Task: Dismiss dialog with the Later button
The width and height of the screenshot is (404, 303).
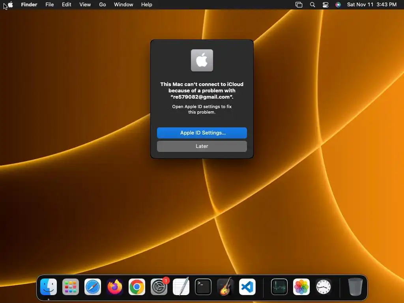Action: pyautogui.click(x=202, y=146)
